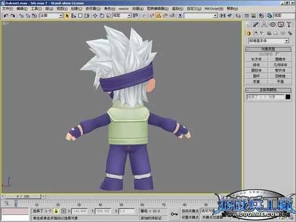Toggle the angle snap button in the toolbar

(x=159, y=16)
